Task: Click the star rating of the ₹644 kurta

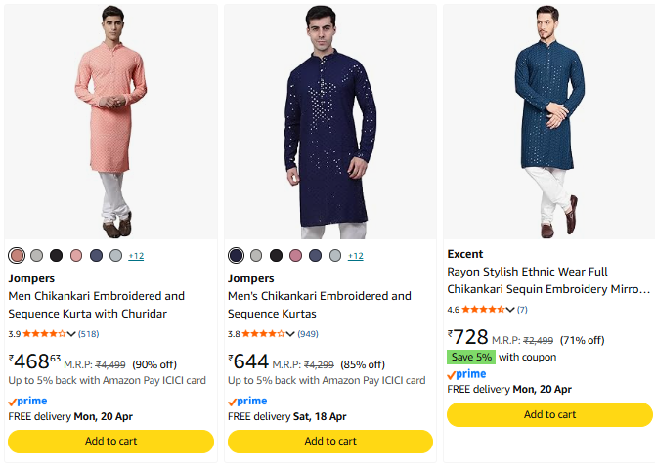Action: tap(264, 334)
